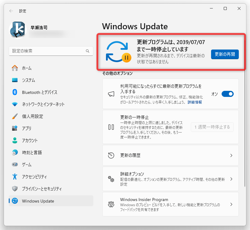
Task: Click the megaphone icon for latest updates
Action: 111,94
